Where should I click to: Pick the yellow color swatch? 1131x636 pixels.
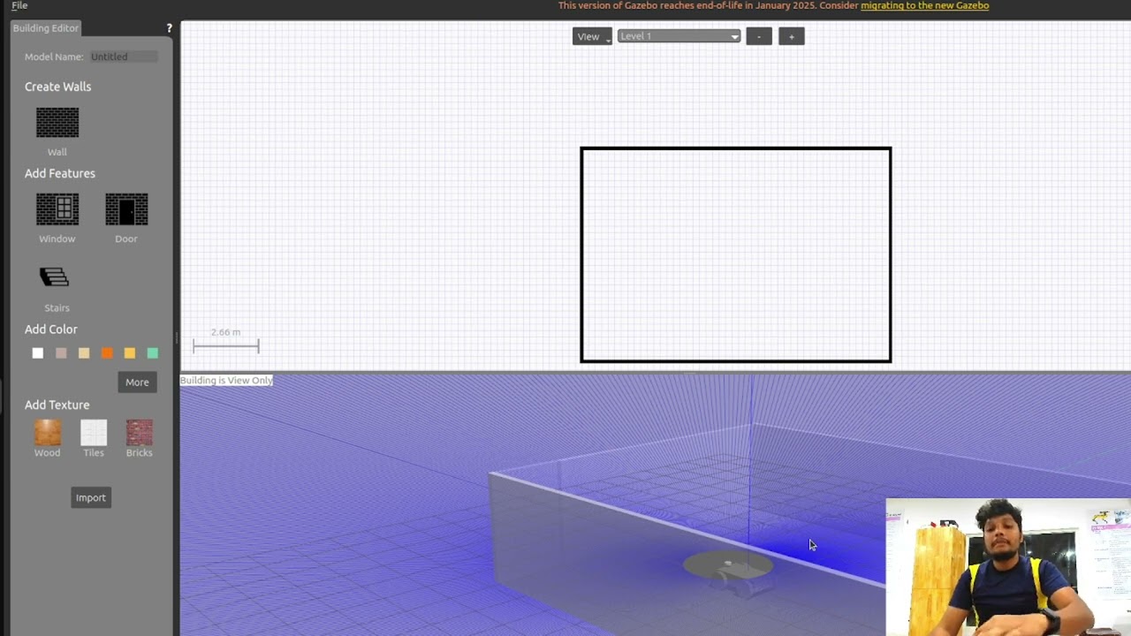130,353
